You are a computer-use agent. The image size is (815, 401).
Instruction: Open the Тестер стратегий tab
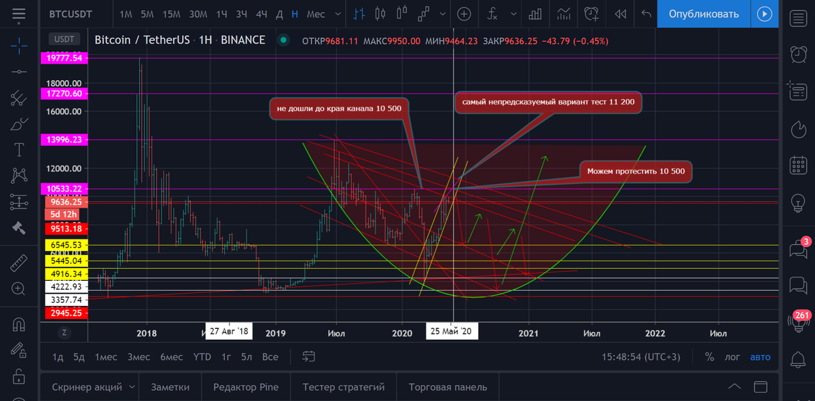[x=344, y=387]
